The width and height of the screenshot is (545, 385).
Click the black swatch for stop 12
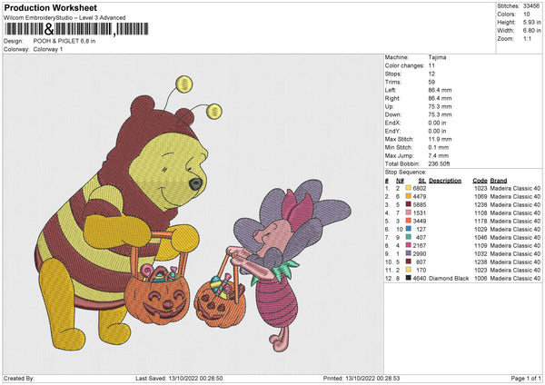409,278
